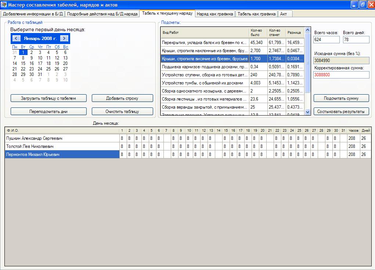Image resolution: width=375 pixels, height=270 pixels.
Task: Select row Крыши, стропила висячие из бревен
Action: click(x=232, y=59)
